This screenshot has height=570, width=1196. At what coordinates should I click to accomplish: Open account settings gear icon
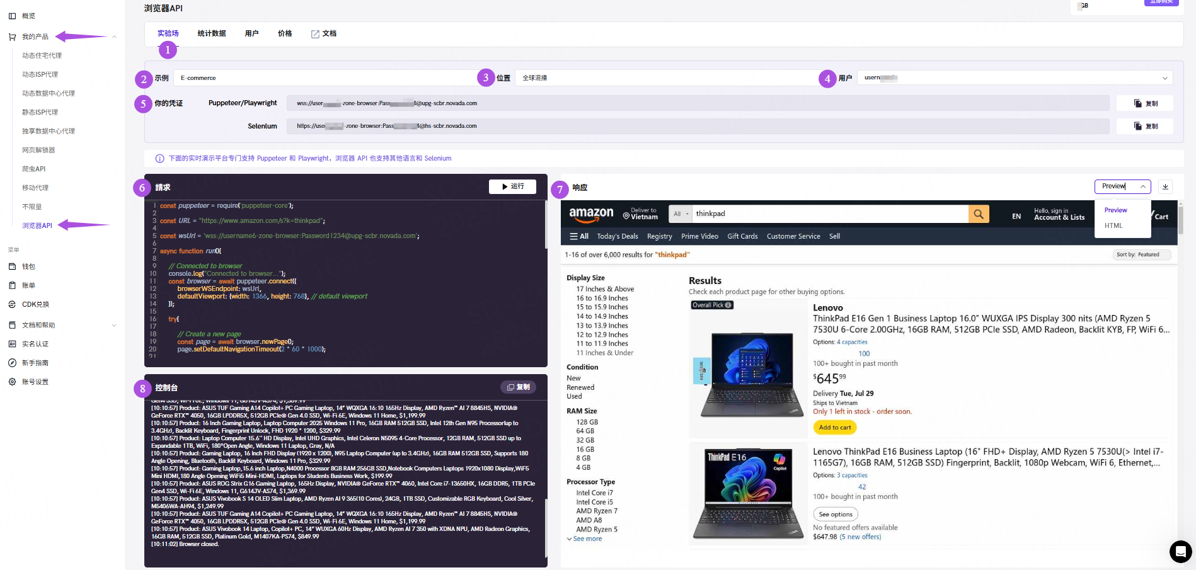[x=12, y=382]
